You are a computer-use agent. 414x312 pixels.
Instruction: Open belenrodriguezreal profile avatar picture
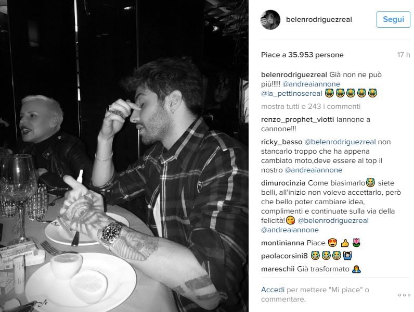pos(270,20)
